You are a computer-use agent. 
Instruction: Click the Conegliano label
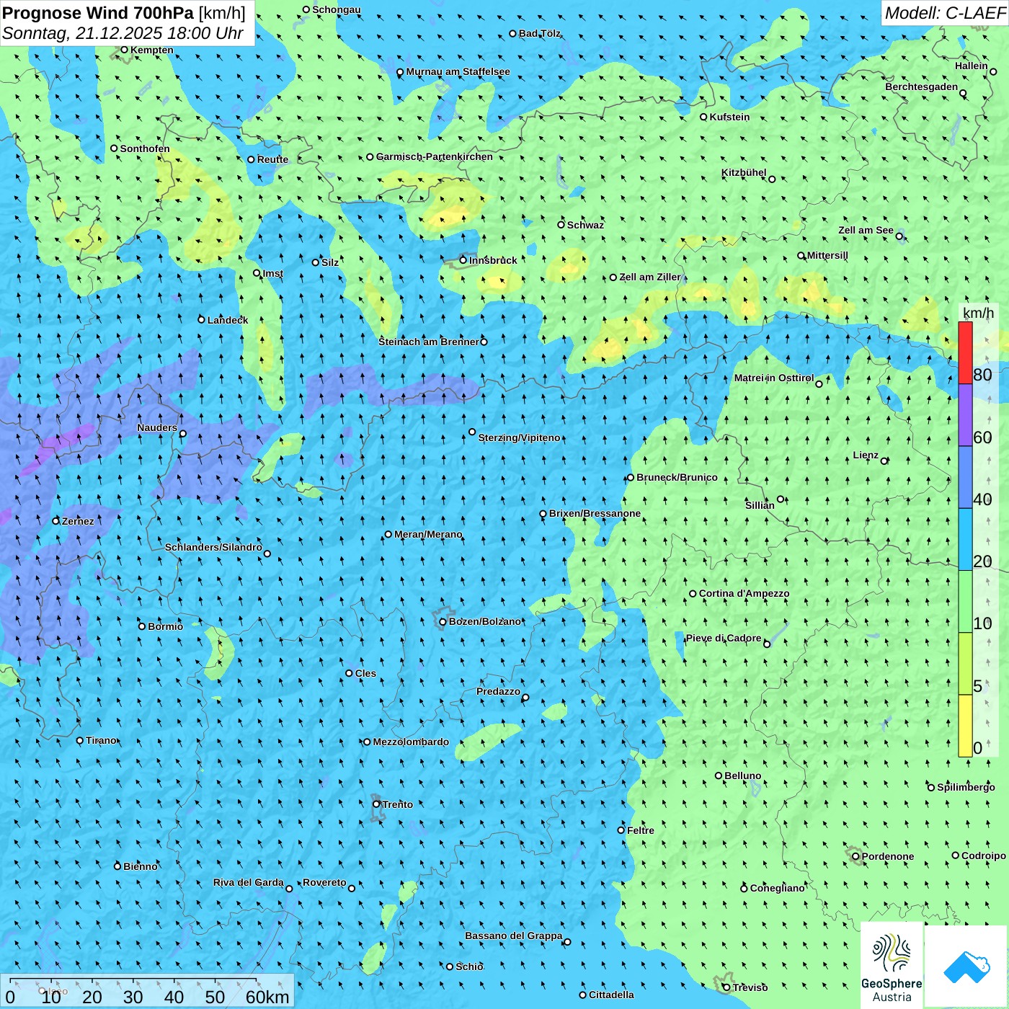coord(777,888)
